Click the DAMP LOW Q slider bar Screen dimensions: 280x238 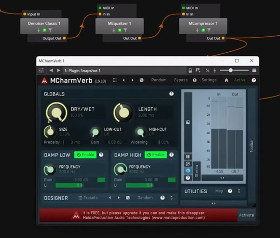click(80, 185)
